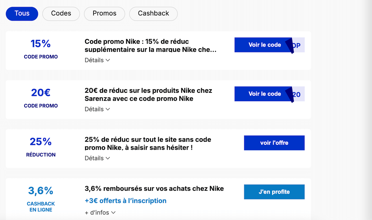This screenshot has height=220, width=372.
Task: Expand Détails for the 25% réduction offer
Action: pyautogui.click(x=97, y=158)
